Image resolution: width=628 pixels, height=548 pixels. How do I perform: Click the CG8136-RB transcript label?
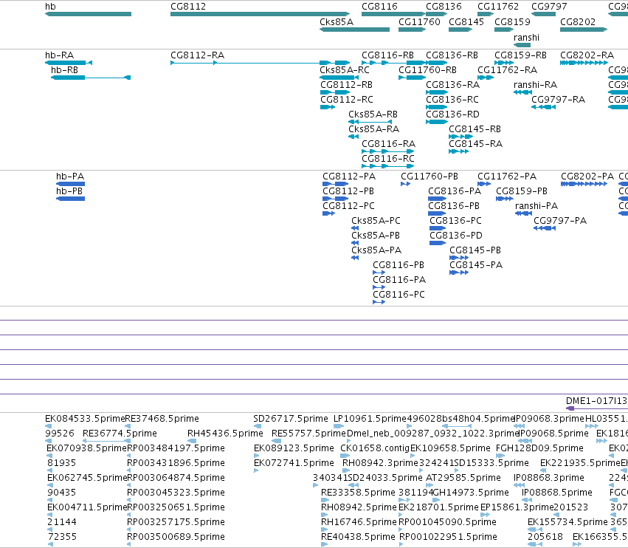click(x=452, y=55)
